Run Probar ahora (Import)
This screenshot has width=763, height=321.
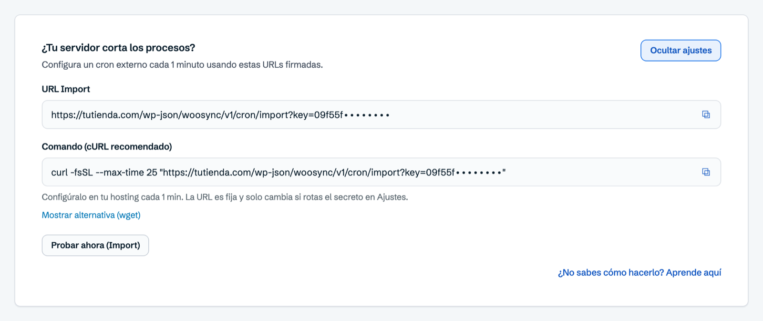pos(95,245)
